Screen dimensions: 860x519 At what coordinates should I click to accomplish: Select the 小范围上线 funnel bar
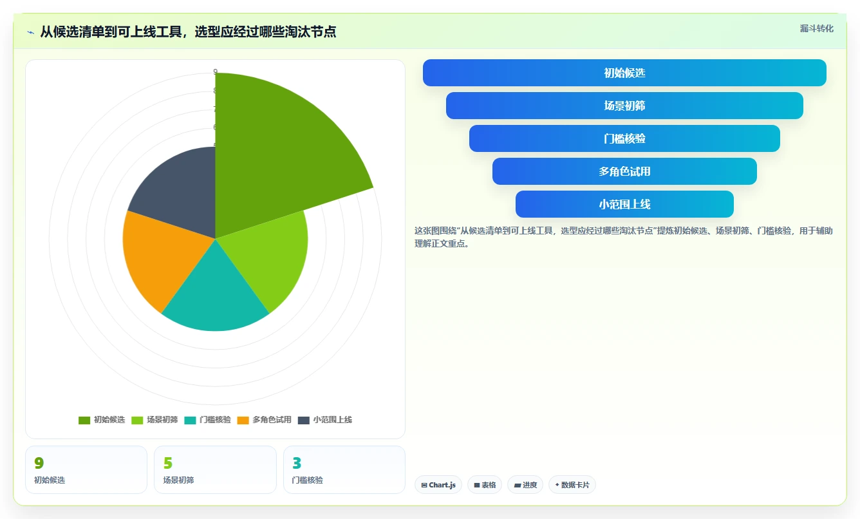tap(624, 204)
